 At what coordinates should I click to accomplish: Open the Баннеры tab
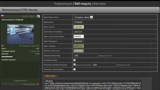coord(100,4)
